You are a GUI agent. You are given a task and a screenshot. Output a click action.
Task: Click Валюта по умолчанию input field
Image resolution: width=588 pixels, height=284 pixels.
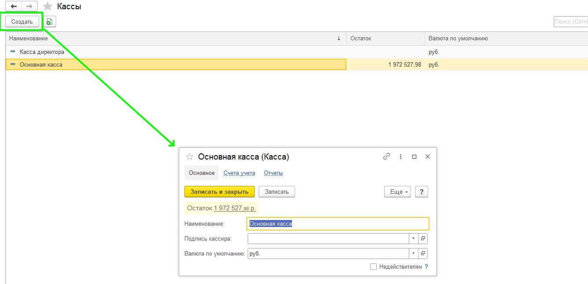tap(328, 253)
